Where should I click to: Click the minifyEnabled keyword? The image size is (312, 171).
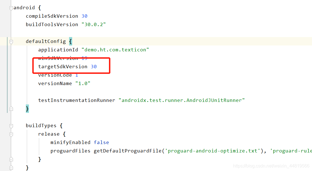click(70, 142)
